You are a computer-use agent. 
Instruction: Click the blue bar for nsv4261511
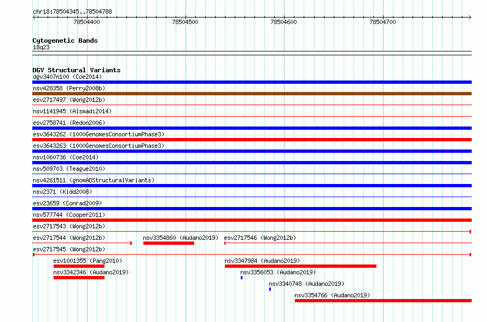[252, 186]
